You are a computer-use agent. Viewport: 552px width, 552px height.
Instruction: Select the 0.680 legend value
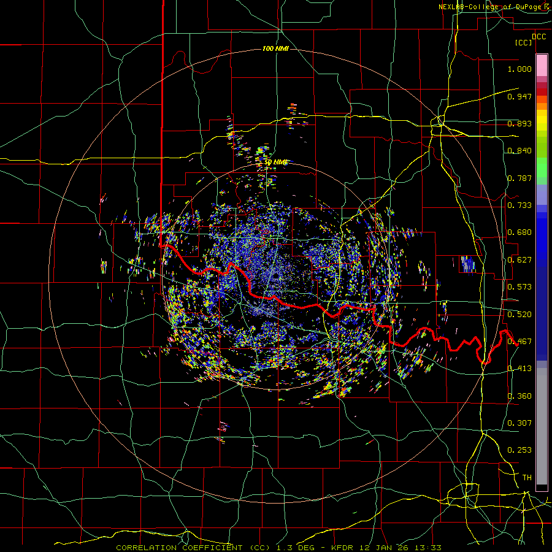(x=519, y=232)
